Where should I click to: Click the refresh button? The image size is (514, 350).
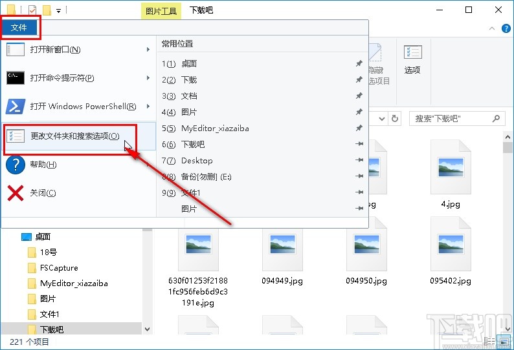[x=395, y=118]
